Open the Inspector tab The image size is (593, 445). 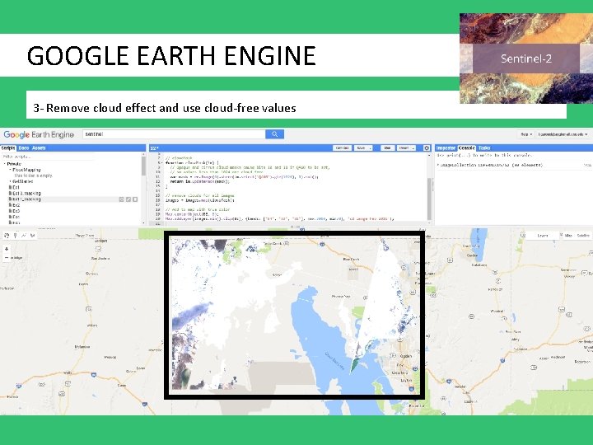[x=446, y=148]
